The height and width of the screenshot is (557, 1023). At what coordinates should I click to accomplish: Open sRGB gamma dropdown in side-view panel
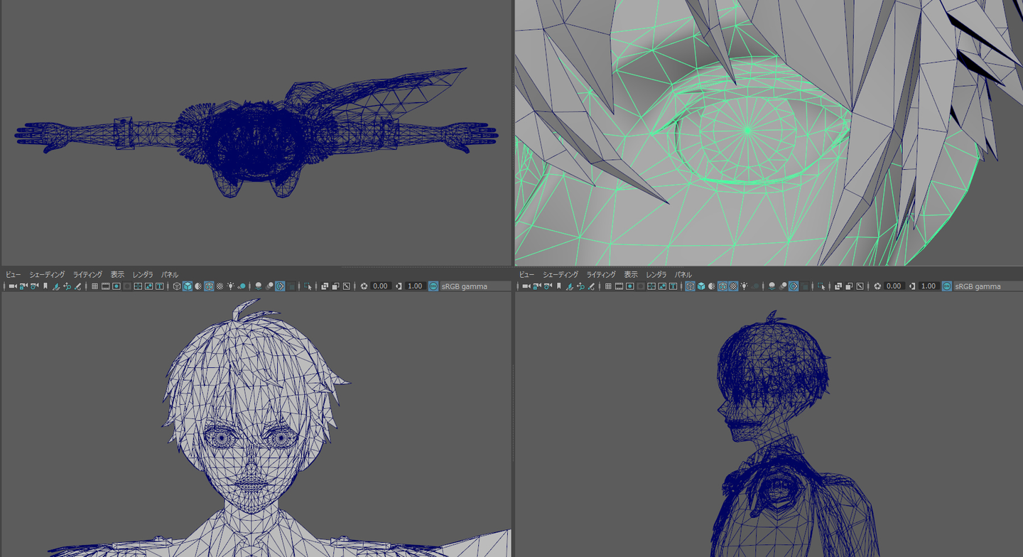[988, 286]
